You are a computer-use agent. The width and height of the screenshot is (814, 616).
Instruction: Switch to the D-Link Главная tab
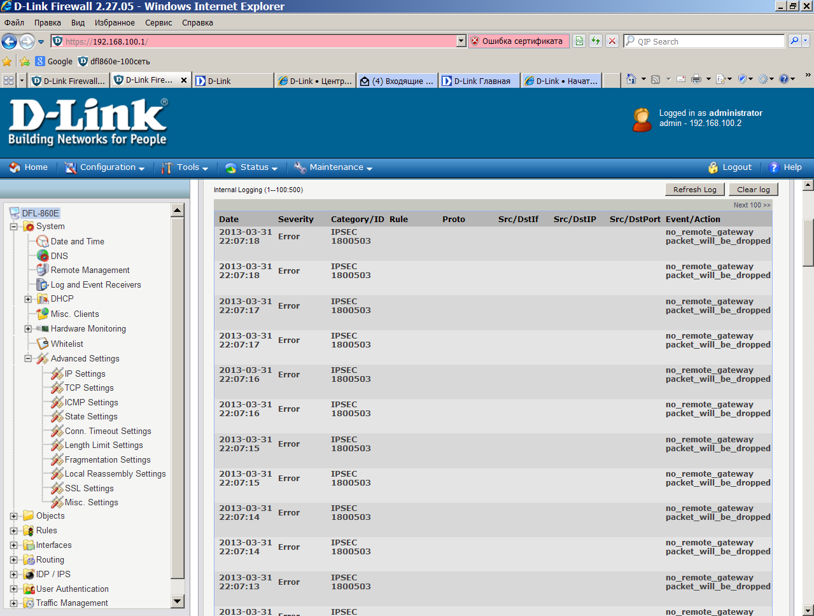479,81
